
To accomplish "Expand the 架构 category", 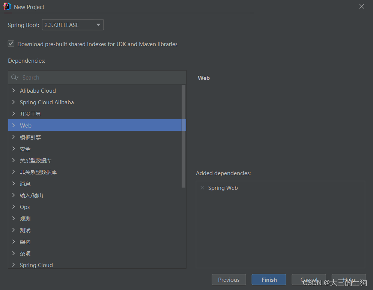I will (x=14, y=242).
